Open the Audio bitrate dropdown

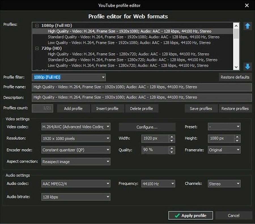click(76, 197)
